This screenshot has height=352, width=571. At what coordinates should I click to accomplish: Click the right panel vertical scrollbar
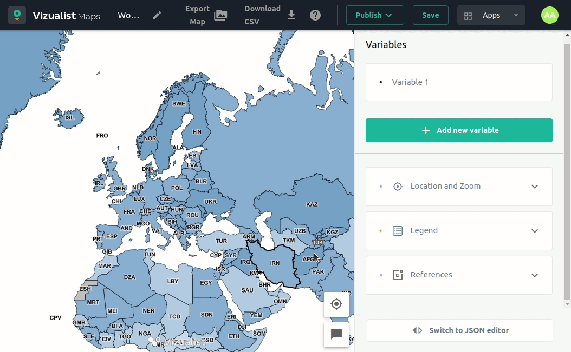tap(567, 162)
